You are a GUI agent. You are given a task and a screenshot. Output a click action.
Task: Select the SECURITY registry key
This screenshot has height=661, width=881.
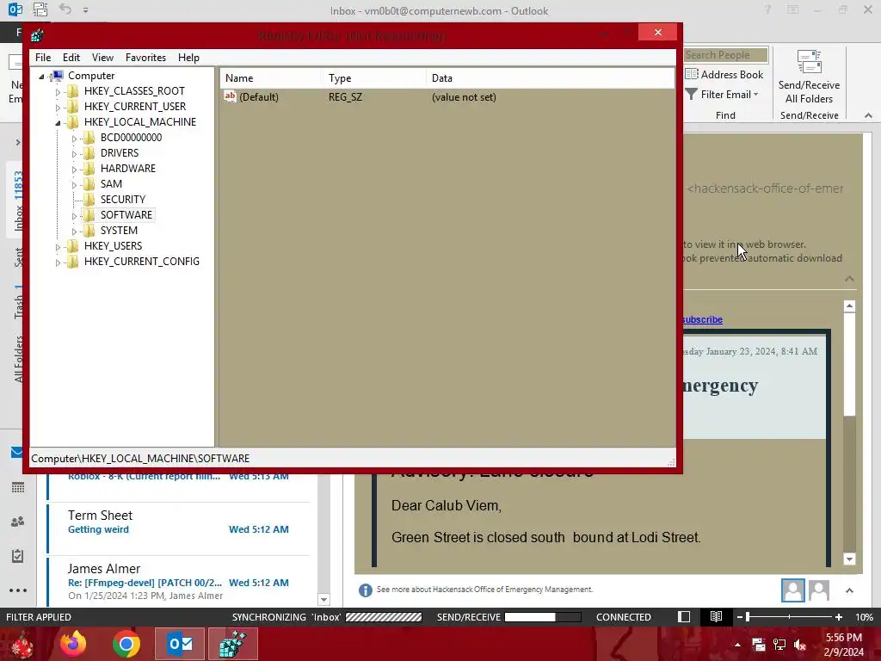pos(122,200)
